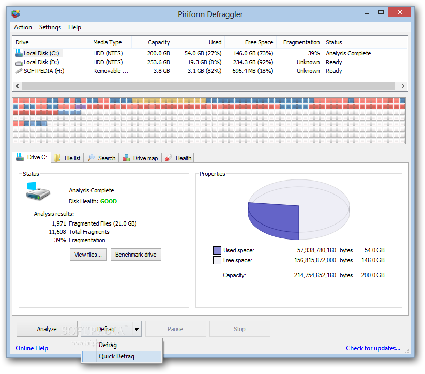The width and height of the screenshot is (425, 374).
Task: Click the yellow block cluster in drive map
Action: click(169, 101)
